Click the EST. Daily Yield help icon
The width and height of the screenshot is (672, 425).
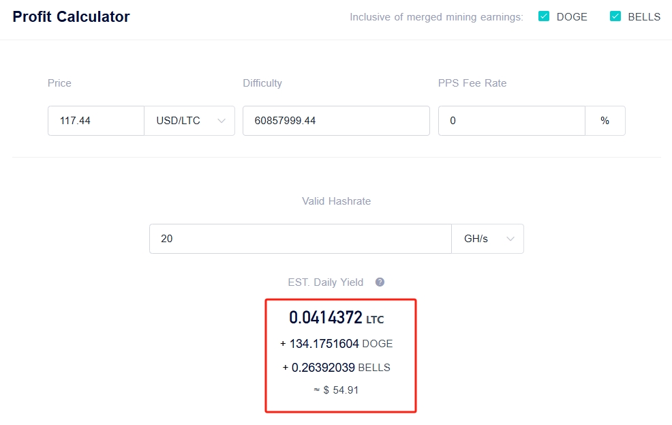[380, 282]
